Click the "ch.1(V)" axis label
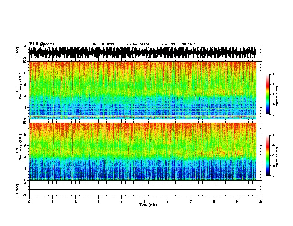 [x=18, y=52]
